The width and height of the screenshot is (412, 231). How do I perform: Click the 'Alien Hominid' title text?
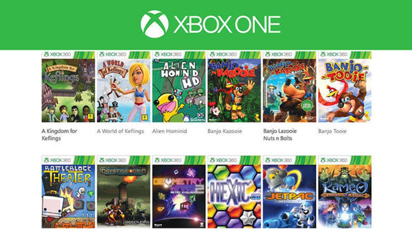coord(170,131)
